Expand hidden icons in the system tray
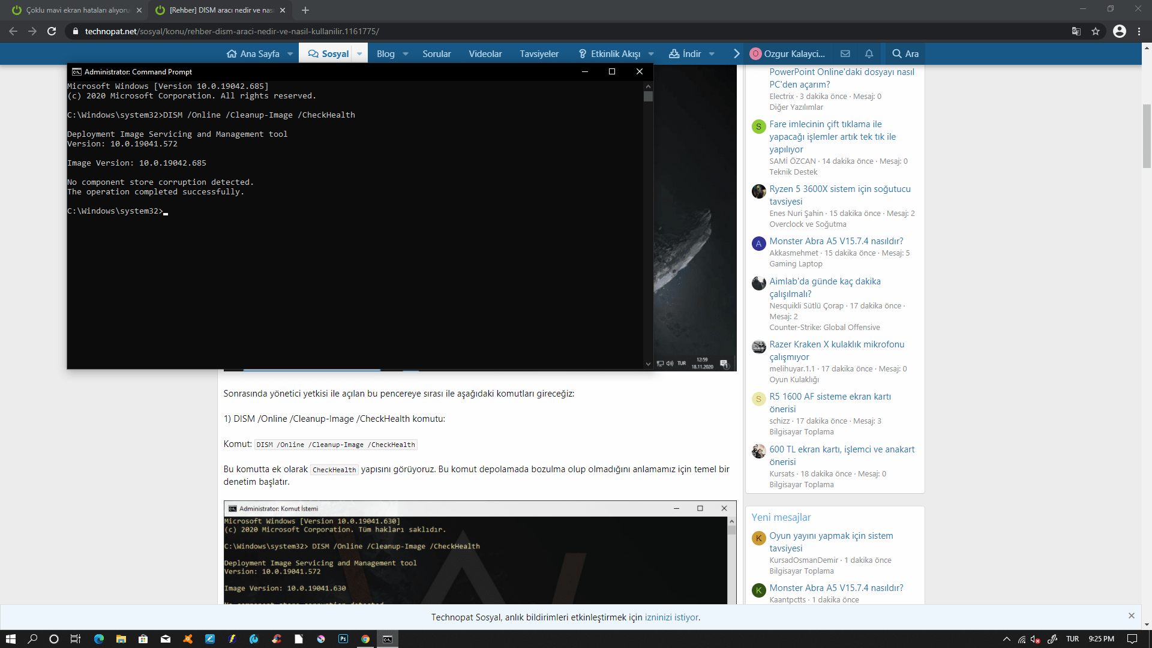The width and height of the screenshot is (1152, 648). pos(1007,640)
